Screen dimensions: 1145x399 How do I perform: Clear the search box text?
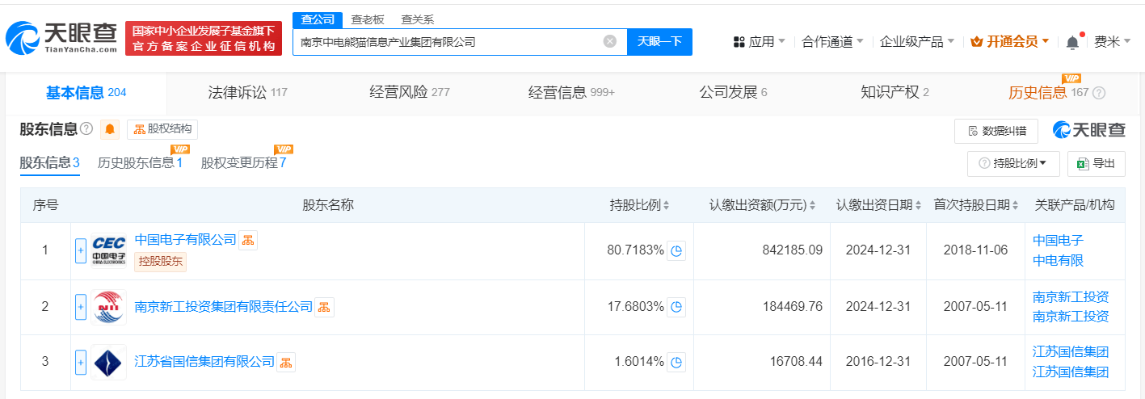(610, 41)
